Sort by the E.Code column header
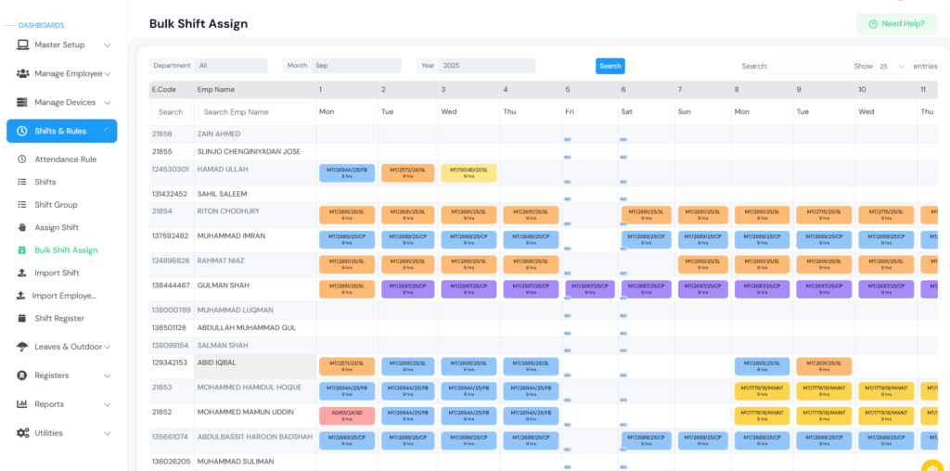 click(163, 90)
